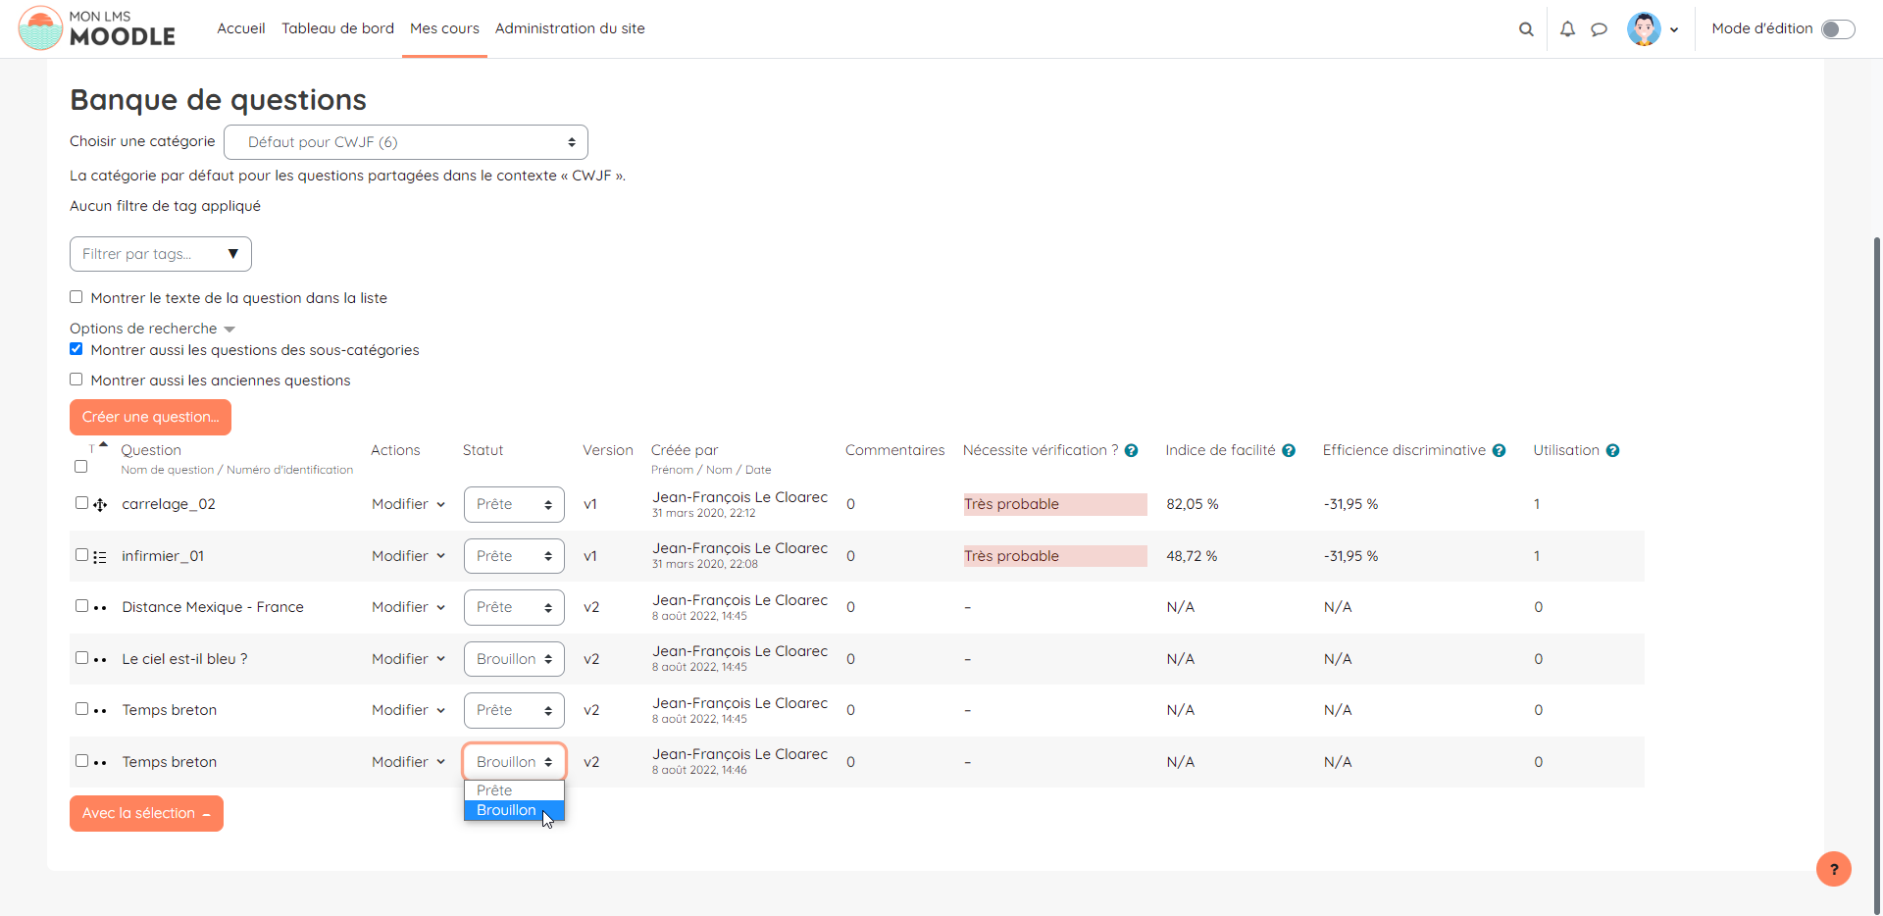Open the notifications bell
The width and height of the screenshot is (1883, 916).
point(1567,29)
